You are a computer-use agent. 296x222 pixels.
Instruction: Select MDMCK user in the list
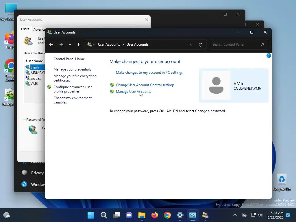pos(35,73)
